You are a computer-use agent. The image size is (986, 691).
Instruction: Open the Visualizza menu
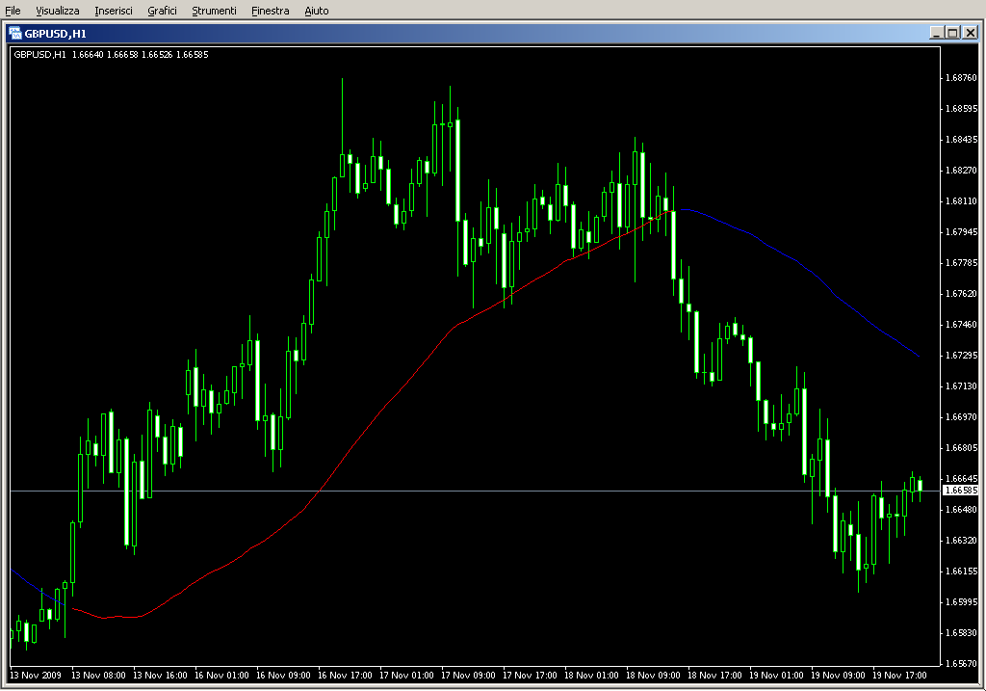coord(58,11)
